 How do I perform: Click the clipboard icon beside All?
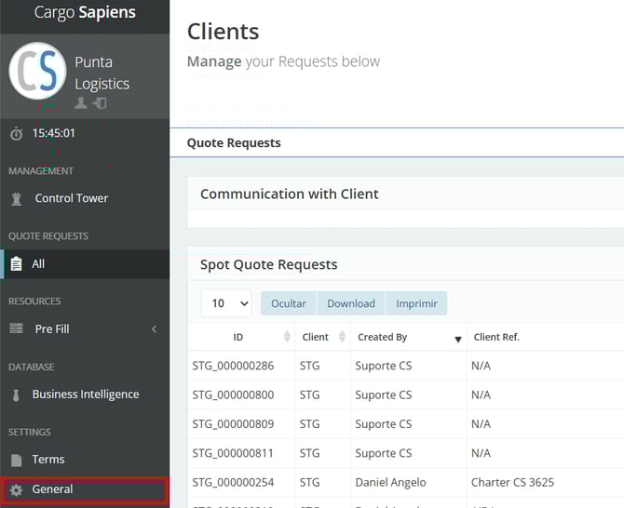click(x=16, y=264)
